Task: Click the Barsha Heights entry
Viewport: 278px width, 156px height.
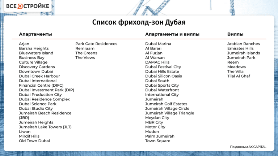Action: tap(34, 48)
